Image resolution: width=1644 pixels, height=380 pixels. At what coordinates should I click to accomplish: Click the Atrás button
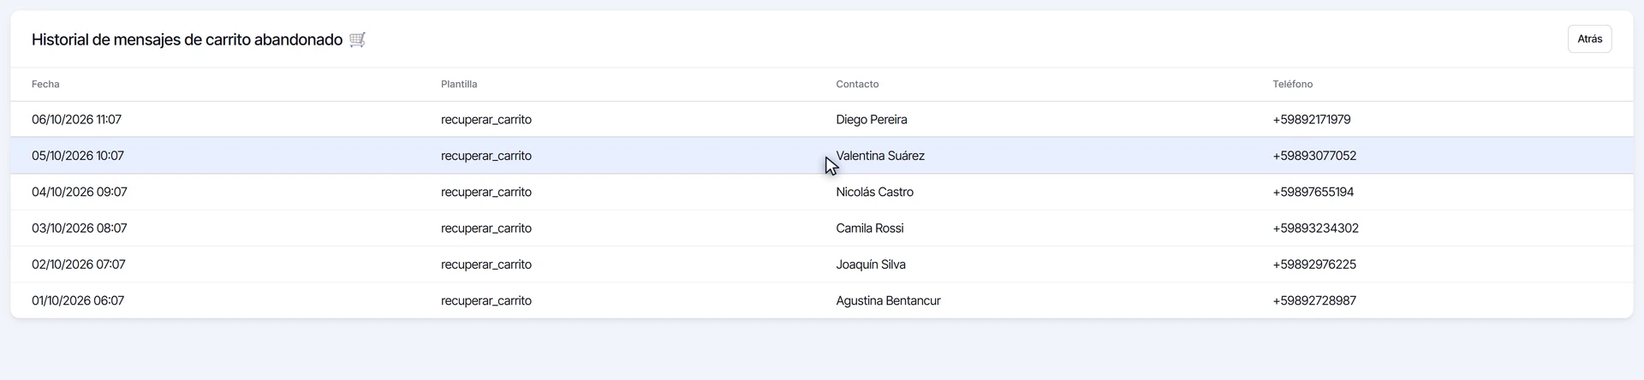coord(1589,39)
